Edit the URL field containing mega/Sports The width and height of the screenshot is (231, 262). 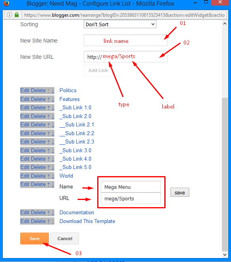click(x=131, y=198)
